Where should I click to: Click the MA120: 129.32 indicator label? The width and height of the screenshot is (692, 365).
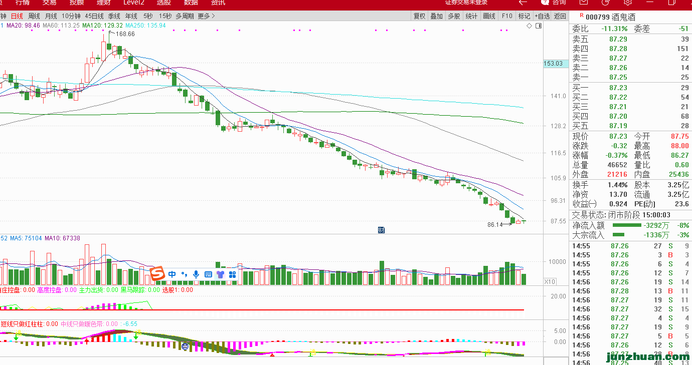(x=103, y=25)
